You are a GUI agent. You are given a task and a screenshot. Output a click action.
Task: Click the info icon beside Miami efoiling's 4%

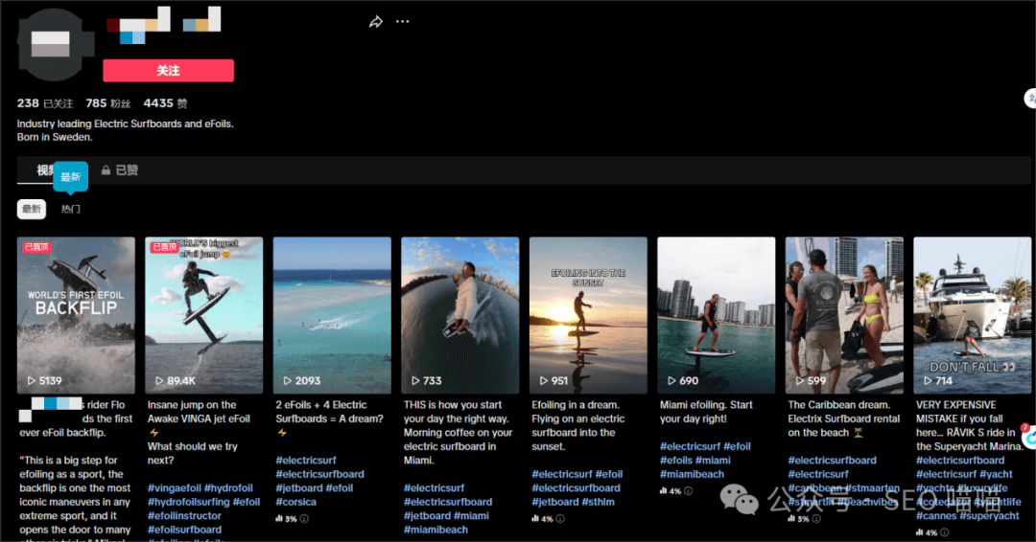[688, 491]
